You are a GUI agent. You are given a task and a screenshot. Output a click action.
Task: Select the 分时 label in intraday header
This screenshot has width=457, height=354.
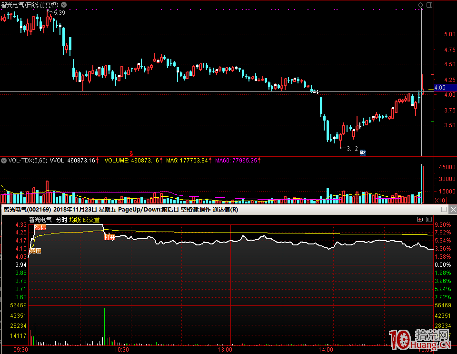pyautogui.click(x=61, y=220)
